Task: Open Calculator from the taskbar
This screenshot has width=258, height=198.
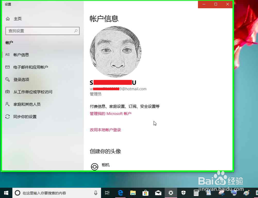Action: 196,193
